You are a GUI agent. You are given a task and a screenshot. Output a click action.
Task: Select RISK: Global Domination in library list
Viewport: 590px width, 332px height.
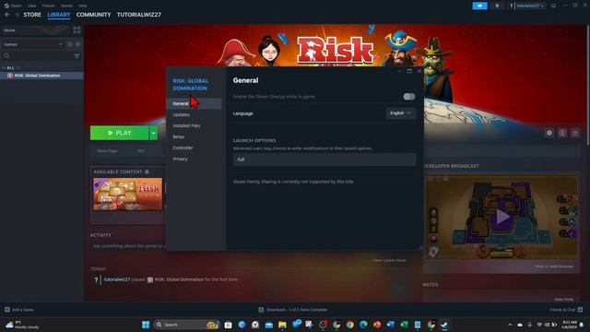coord(41,76)
